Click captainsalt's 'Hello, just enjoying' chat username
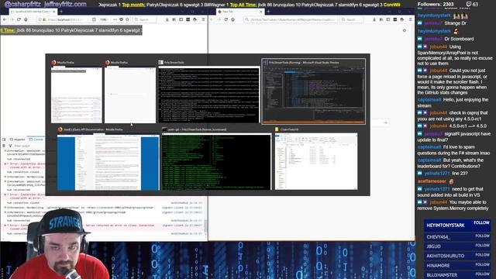 click(429, 100)
